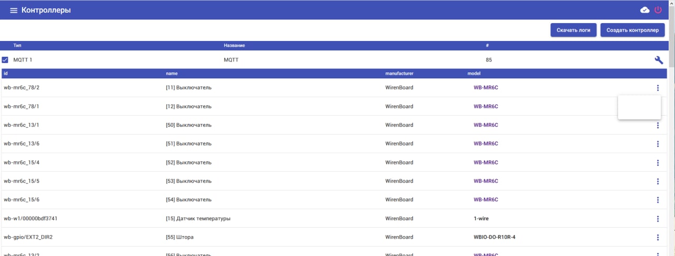Click the controller number 85
This screenshot has width=675, height=256.
(489, 60)
